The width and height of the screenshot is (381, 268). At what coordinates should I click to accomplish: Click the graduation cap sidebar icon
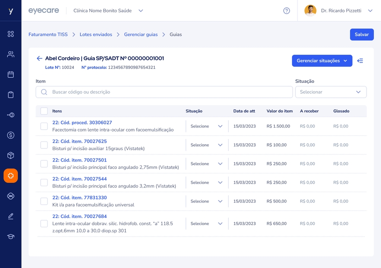tap(11, 237)
